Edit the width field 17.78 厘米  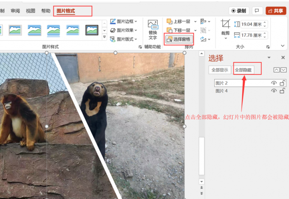pos(252,35)
